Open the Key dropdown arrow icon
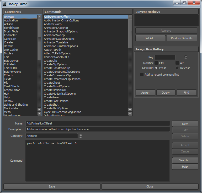The height and width of the screenshot is (193, 202). pos(186,57)
